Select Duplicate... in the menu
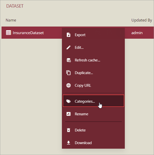The image size is (154, 155). click(x=93, y=73)
